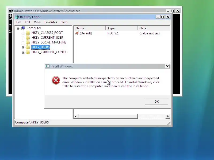Close the Registry Editor window

[x=168, y=17]
